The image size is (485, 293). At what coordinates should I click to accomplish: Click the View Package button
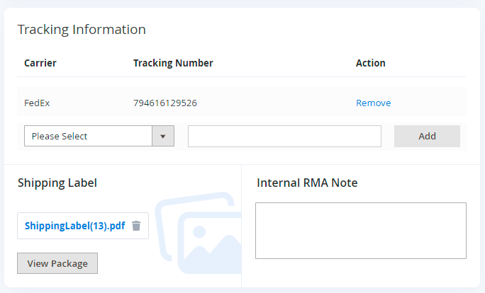[x=57, y=263]
